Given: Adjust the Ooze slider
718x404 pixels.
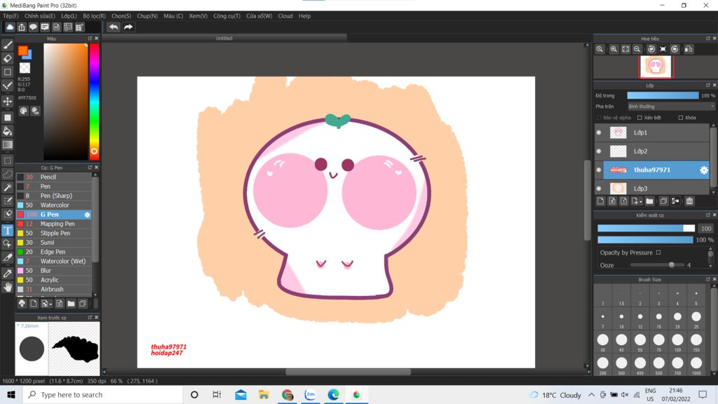Looking at the screenshot, I should click(x=657, y=265).
